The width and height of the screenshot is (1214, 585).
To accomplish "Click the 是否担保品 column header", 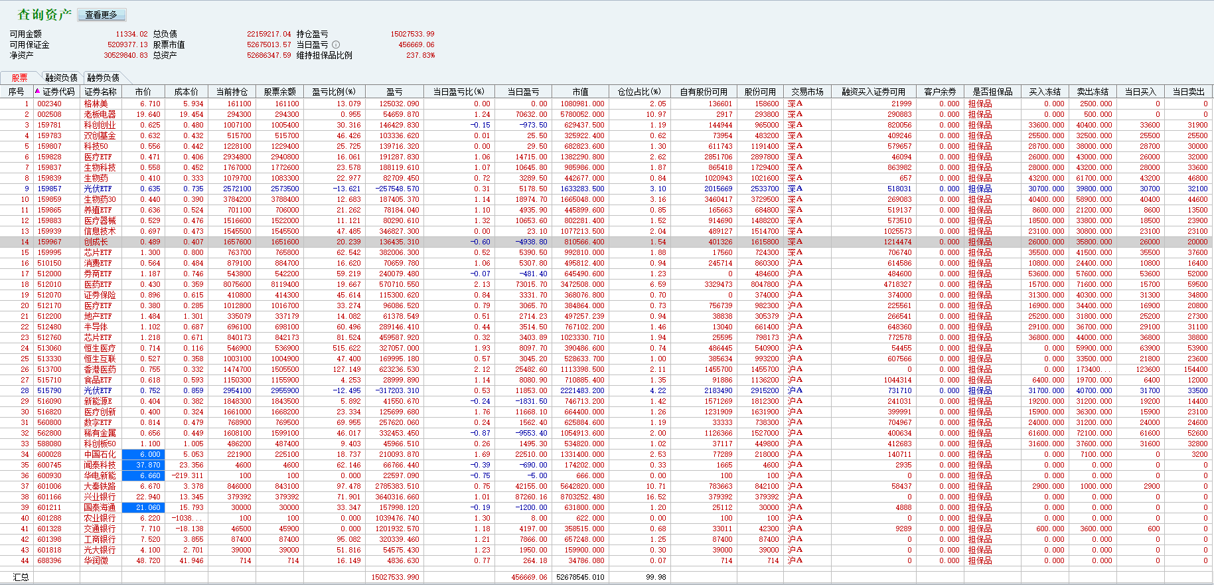I will point(993,92).
